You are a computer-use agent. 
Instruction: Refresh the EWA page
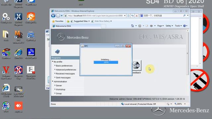(x=132, y=16)
